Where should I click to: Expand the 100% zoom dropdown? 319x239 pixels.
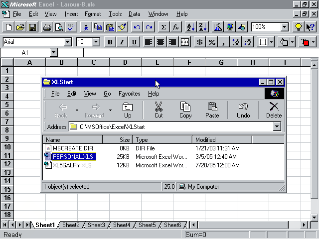click(x=285, y=27)
